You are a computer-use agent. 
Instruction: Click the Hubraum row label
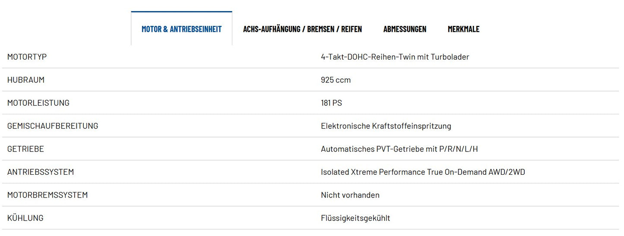click(26, 80)
